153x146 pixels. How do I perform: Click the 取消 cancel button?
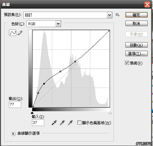(136, 23)
